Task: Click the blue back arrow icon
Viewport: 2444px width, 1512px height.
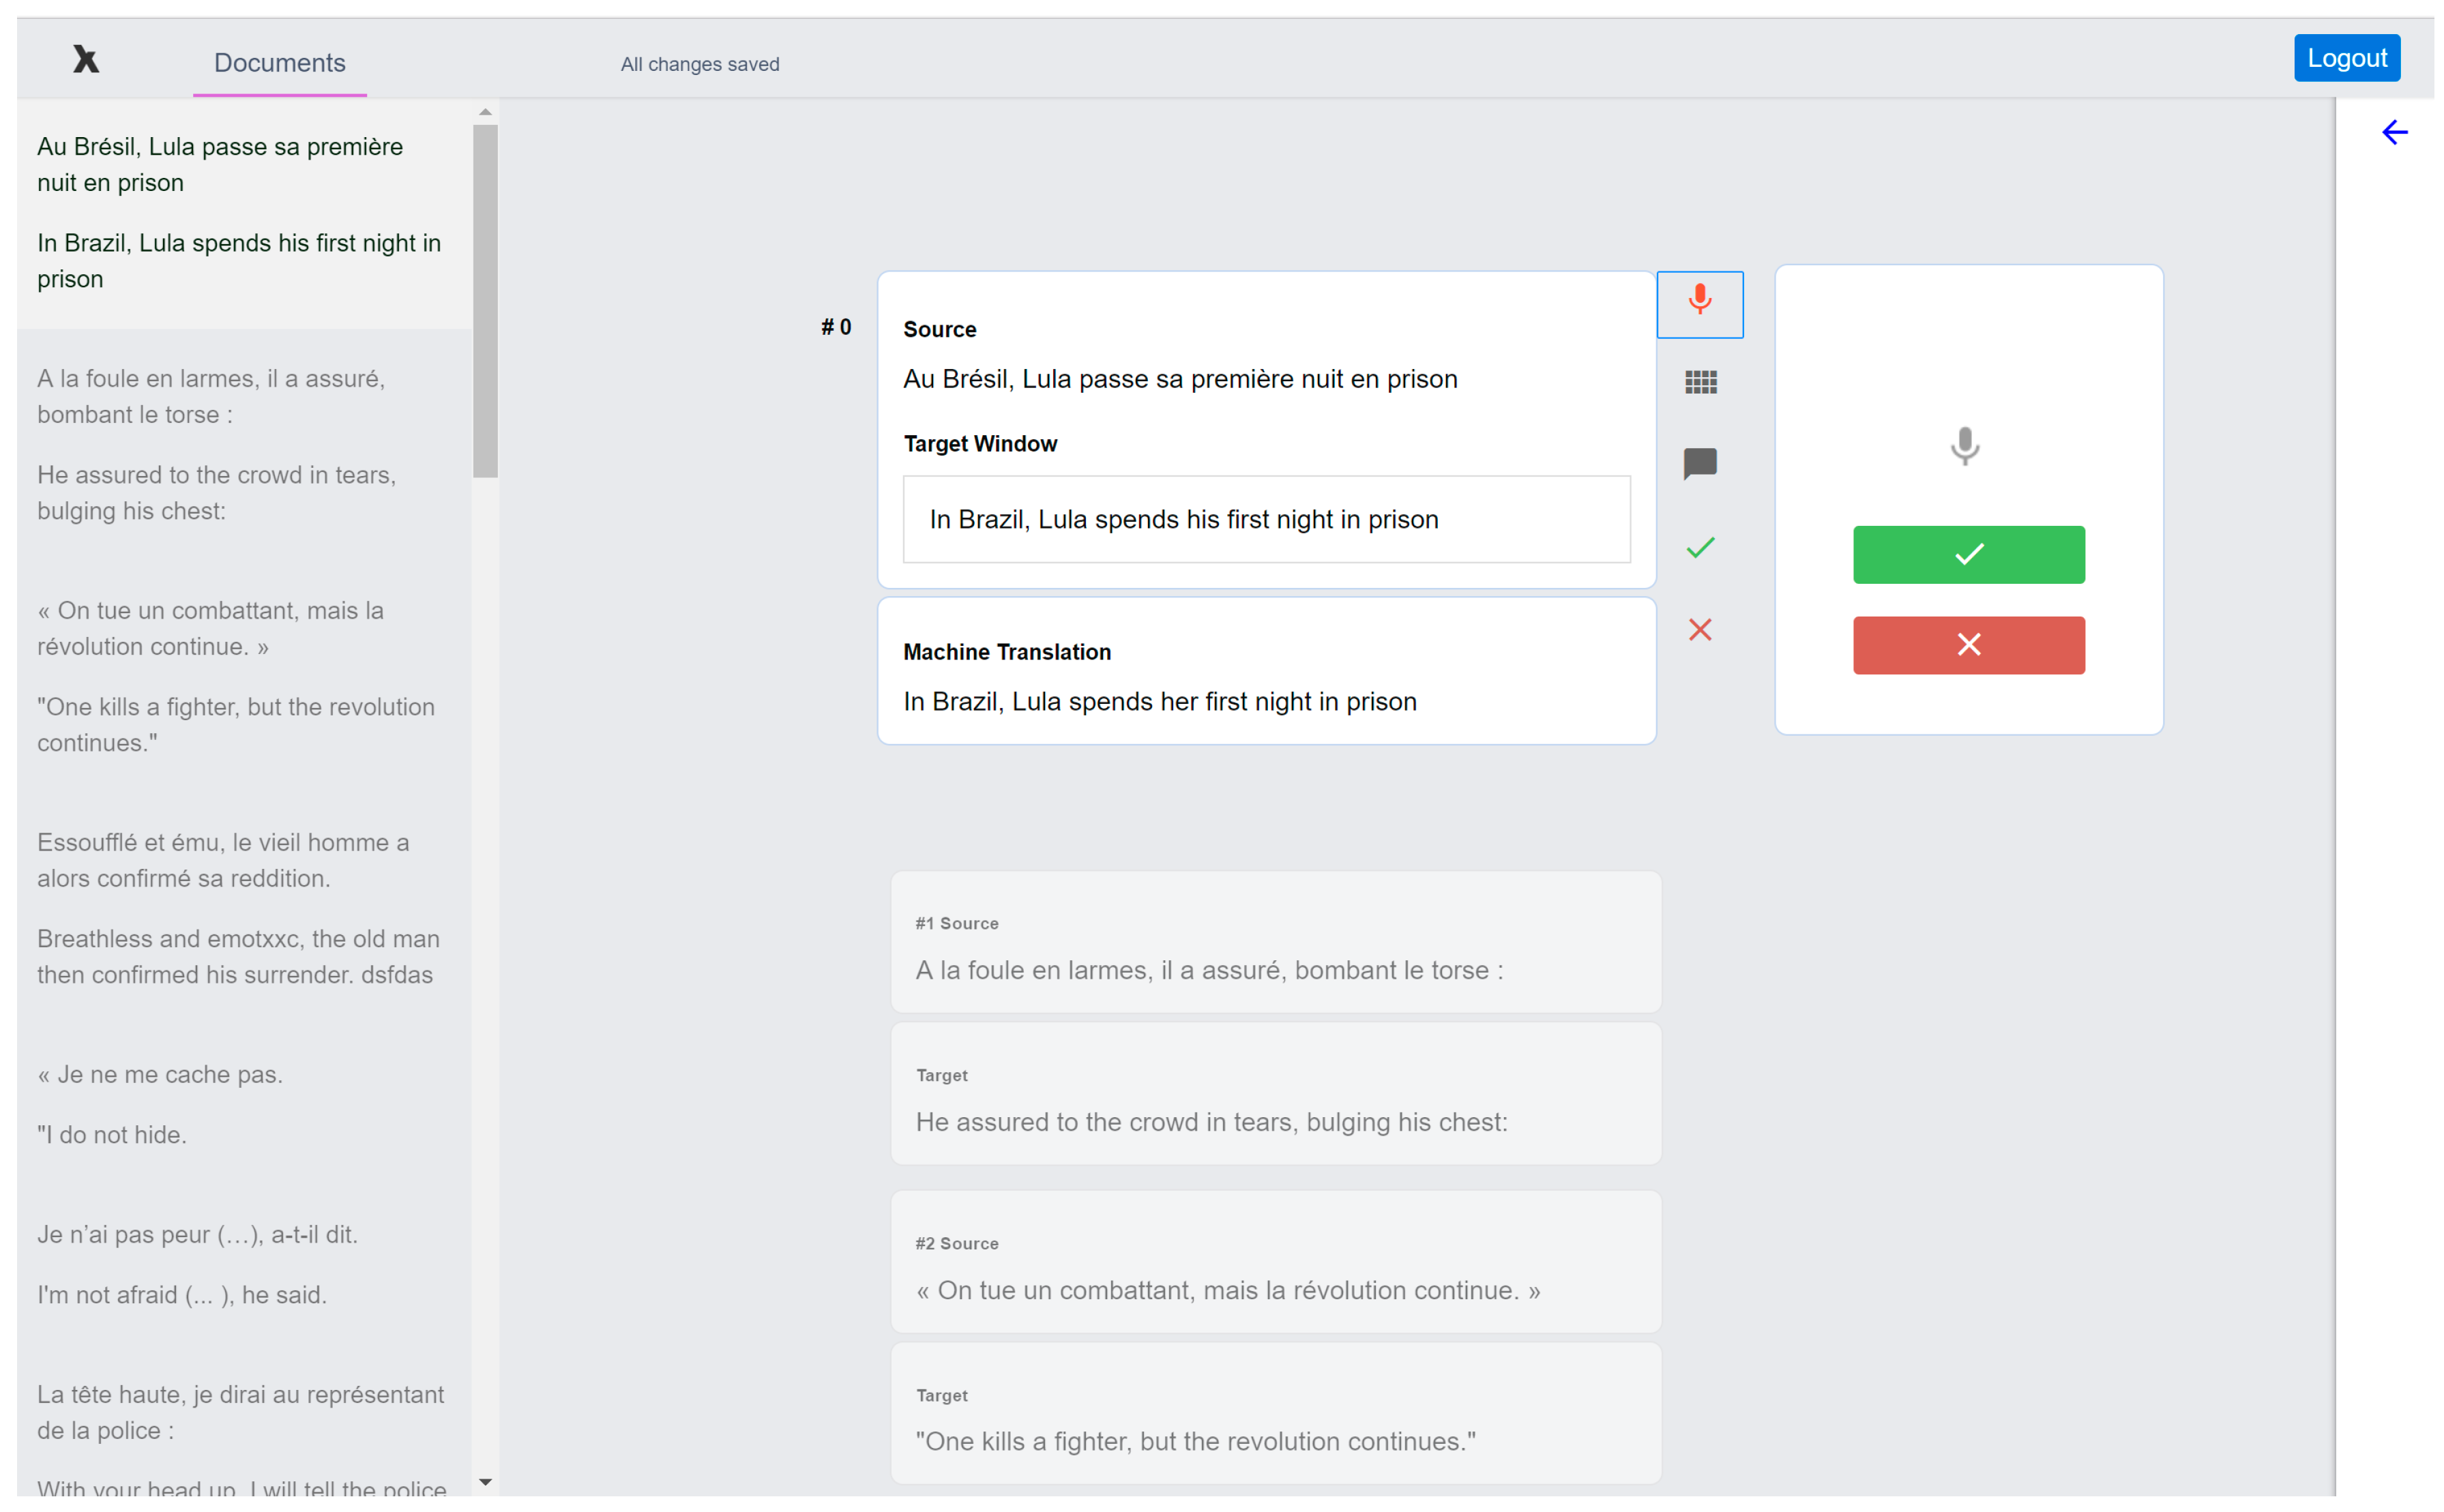Action: (2394, 133)
